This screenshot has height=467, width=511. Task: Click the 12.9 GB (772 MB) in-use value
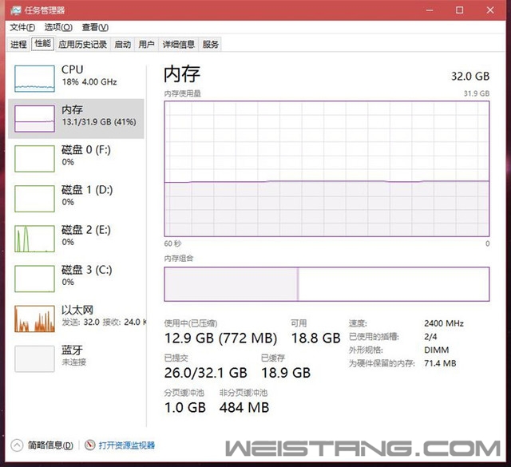tap(220, 338)
